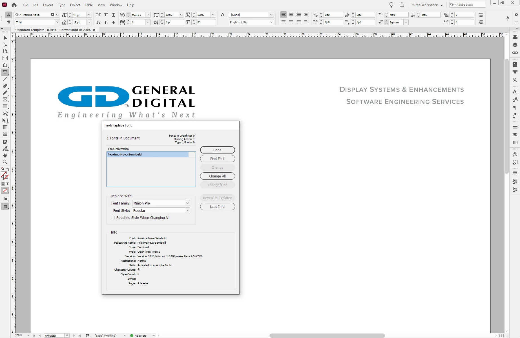The image size is (520, 338).
Task: Select the Line tool
Action: pos(5,79)
